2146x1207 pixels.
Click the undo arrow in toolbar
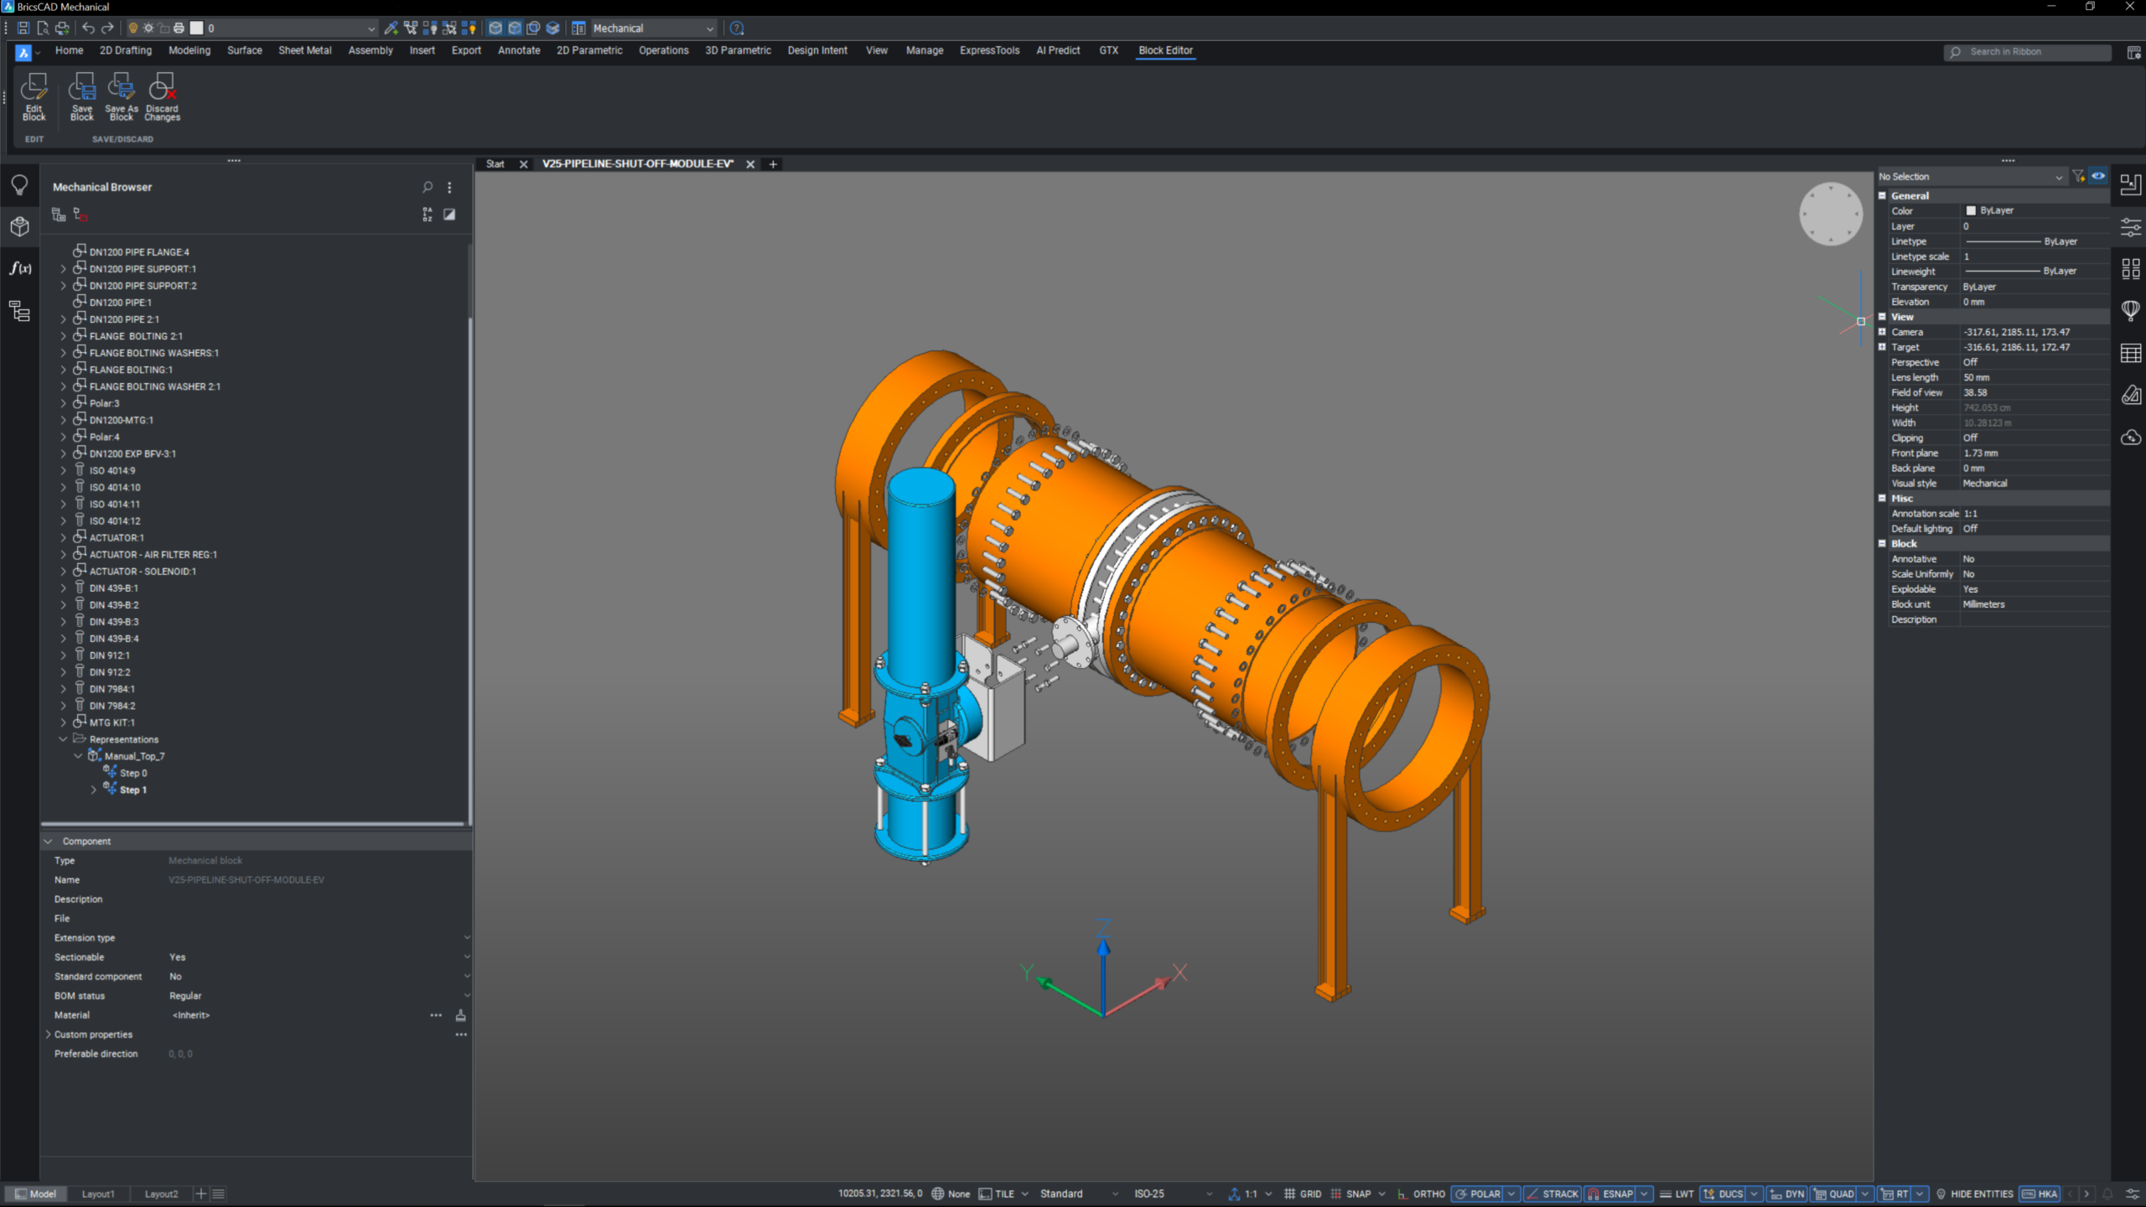88,28
